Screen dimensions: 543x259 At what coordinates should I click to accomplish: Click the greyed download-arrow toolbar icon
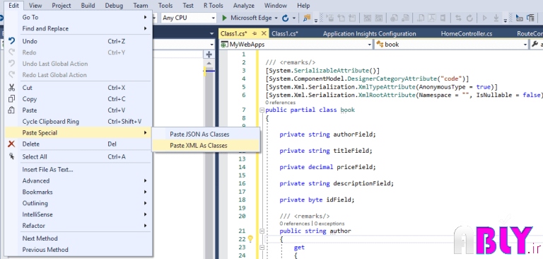pos(496,18)
